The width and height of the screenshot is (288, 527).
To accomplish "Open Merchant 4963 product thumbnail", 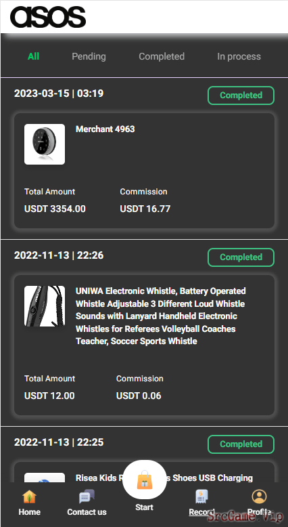I will pos(45,144).
